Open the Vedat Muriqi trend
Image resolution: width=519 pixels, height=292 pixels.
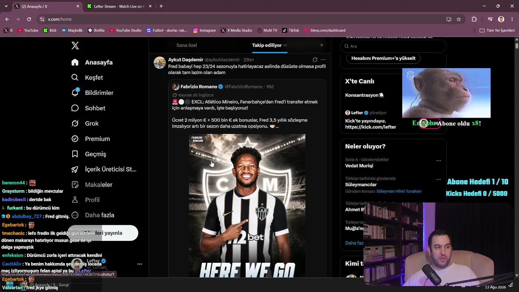359,166
